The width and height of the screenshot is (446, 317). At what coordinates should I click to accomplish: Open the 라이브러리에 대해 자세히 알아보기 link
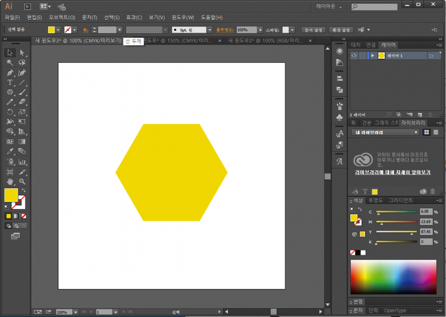392,172
